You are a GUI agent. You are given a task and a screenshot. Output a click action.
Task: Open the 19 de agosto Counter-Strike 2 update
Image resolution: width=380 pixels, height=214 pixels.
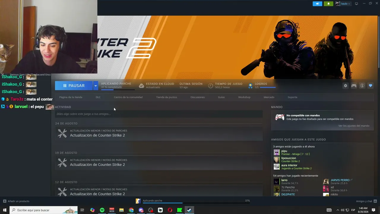(159, 163)
